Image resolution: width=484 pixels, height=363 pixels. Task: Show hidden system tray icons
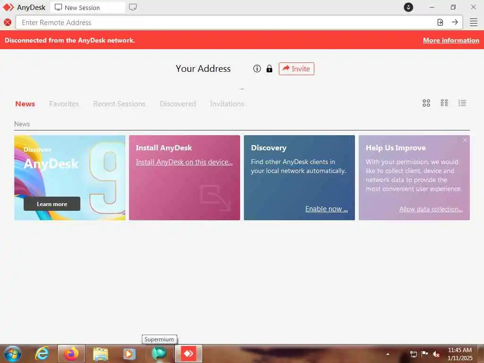(388, 354)
